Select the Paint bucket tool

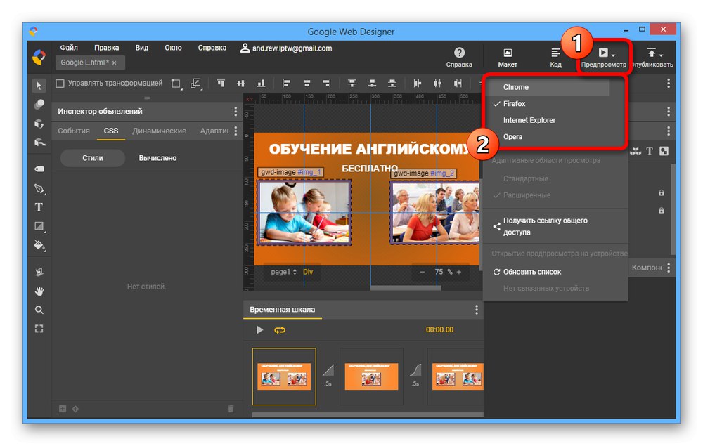pyautogui.click(x=39, y=245)
